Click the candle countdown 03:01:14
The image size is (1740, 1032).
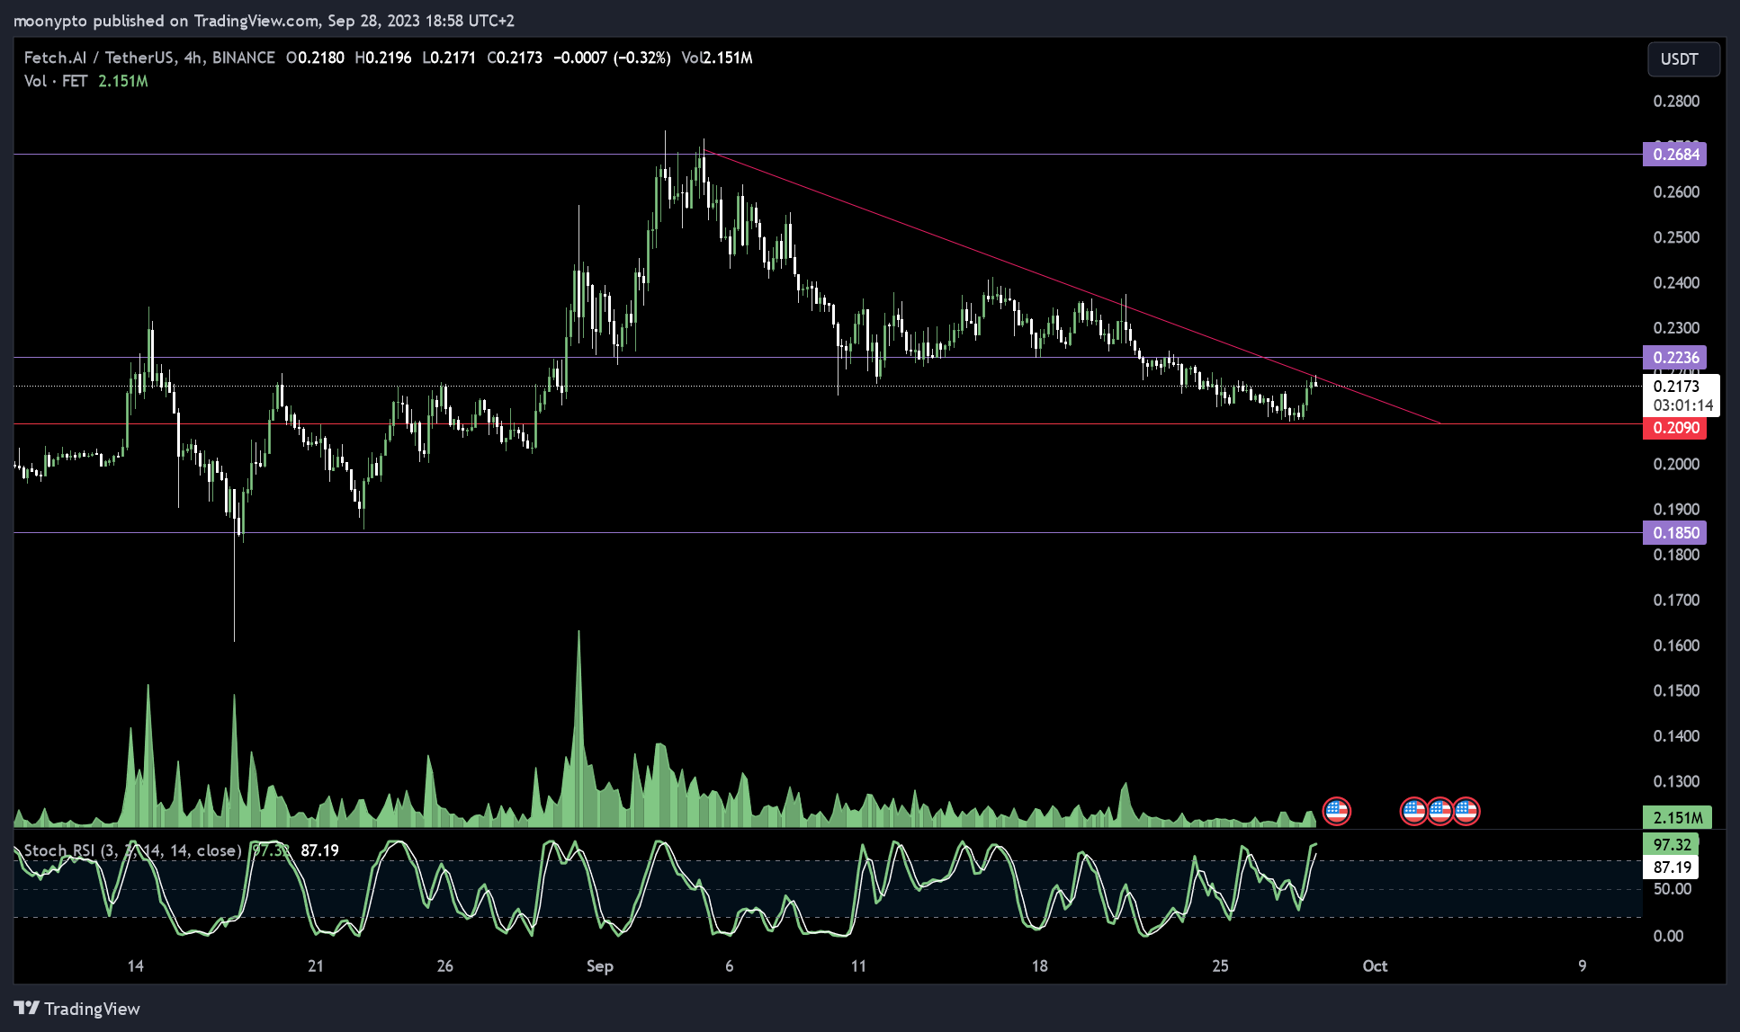(x=1682, y=405)
